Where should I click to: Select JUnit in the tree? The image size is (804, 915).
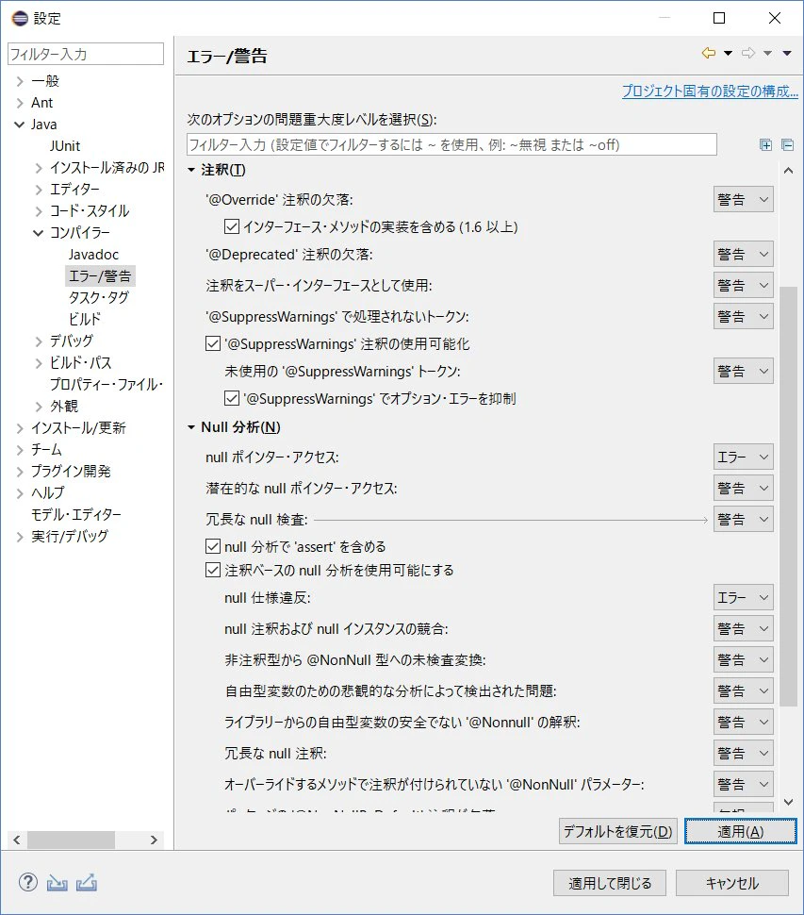click(65, 146)
